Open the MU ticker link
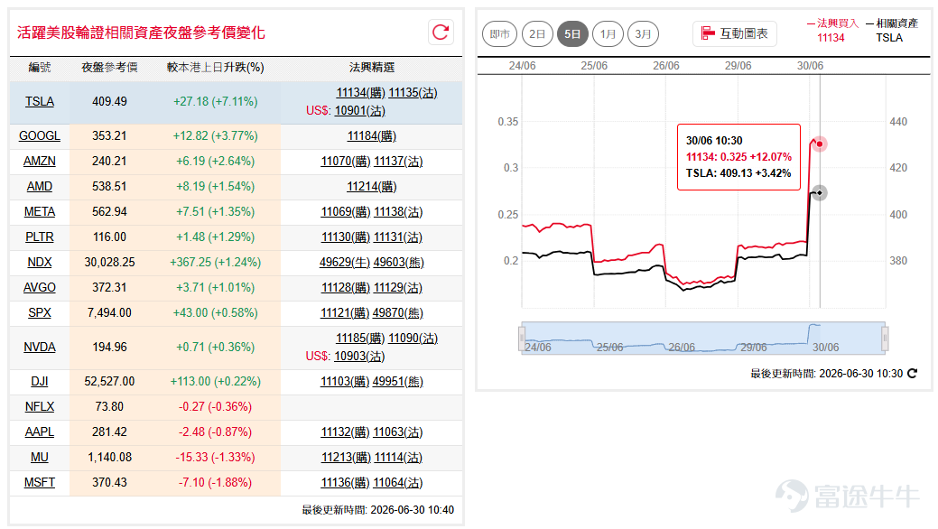Screen dimensions: 938x529 [x=40, y=457]
